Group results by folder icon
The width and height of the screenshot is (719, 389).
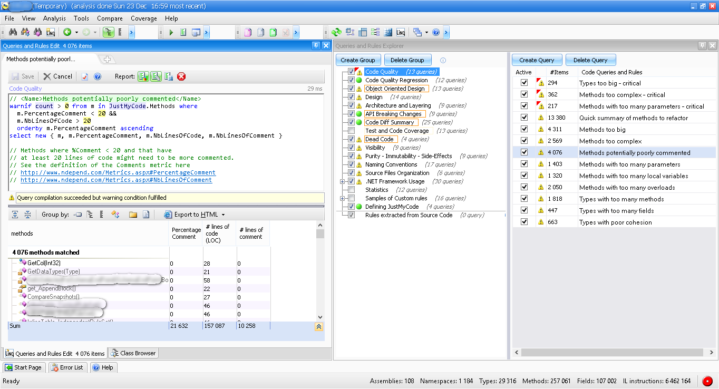click(133, 215)
